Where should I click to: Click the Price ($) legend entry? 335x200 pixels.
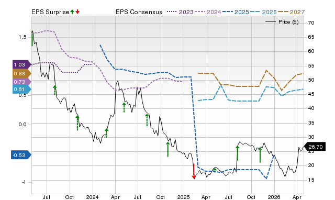click(282, 22)
